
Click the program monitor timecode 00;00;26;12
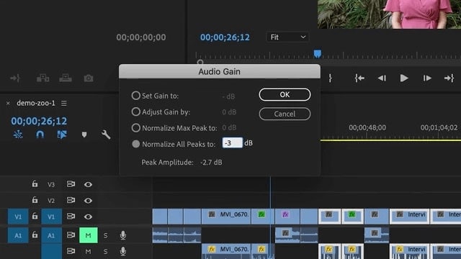225,37
